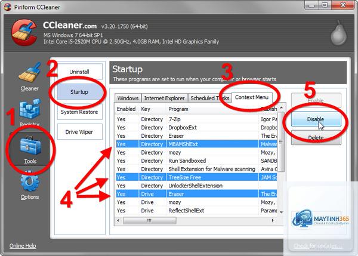
Task: Select the DropboxExt row
Action: coord(196,128)
